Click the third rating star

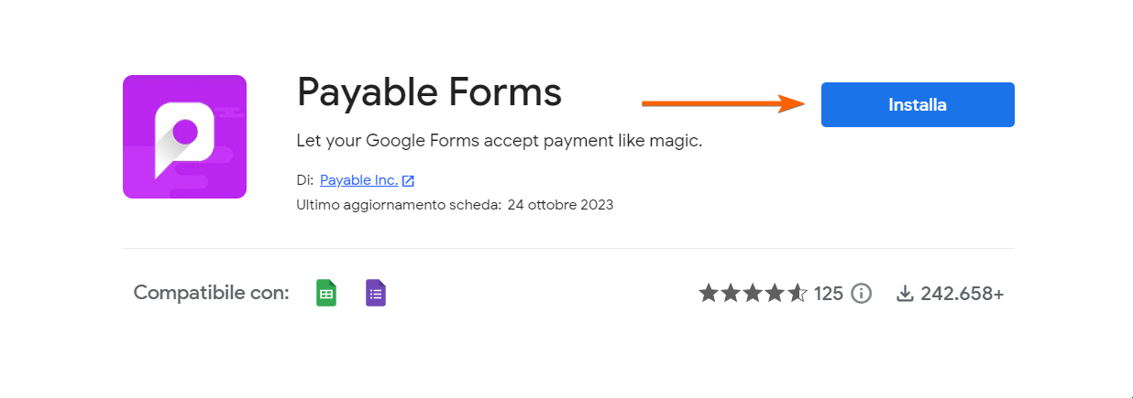[x=753, y=294]
